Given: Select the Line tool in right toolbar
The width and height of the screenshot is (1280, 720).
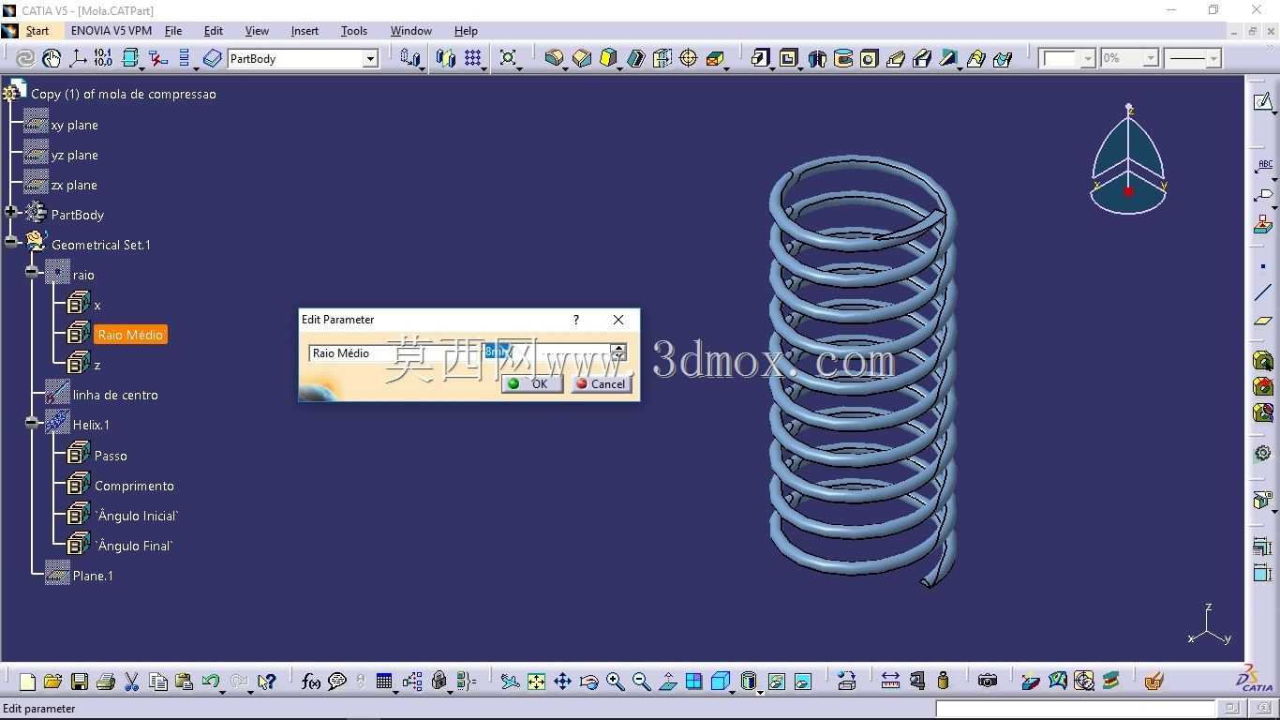Looking at the screenshot, I should (1263, 293).
